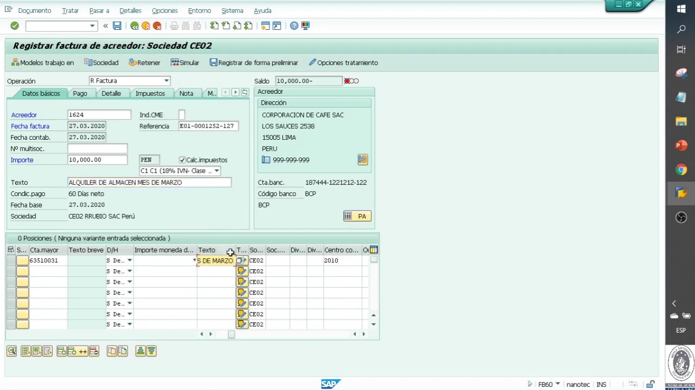Open the tab list selector icon
This screenshot has width=695, height=390.
245,93
